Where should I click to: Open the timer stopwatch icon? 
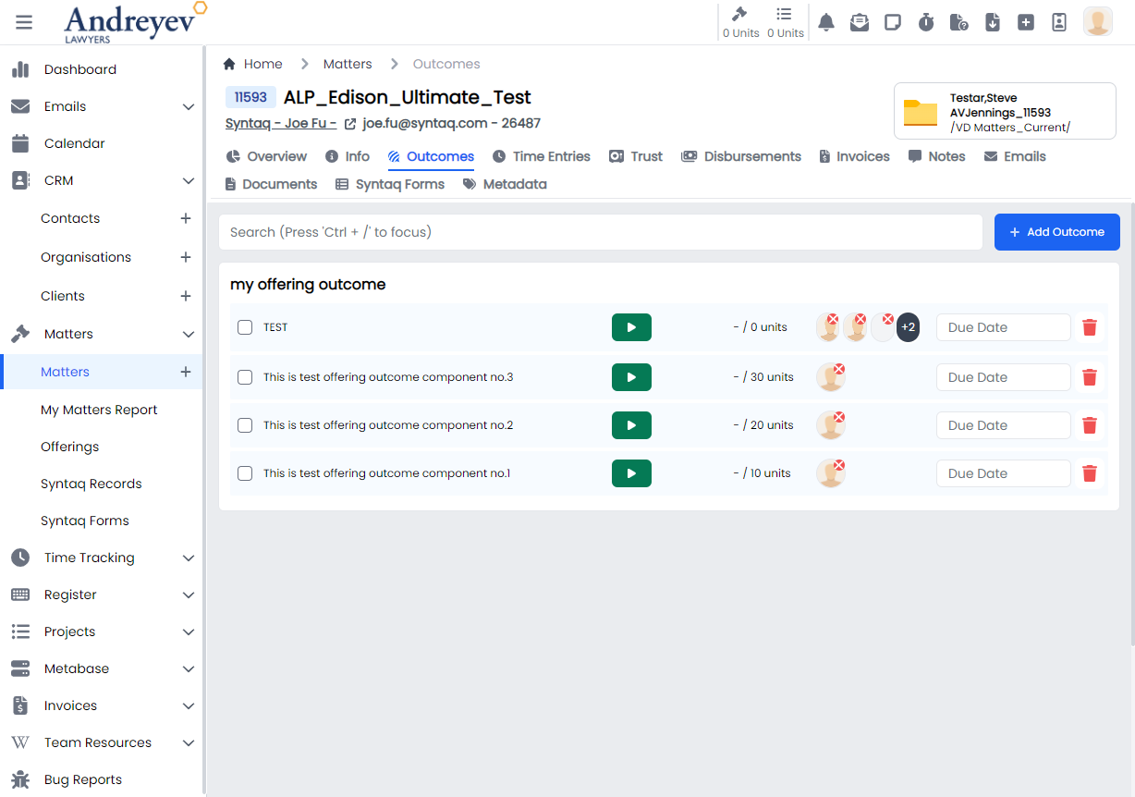(926, 22)
